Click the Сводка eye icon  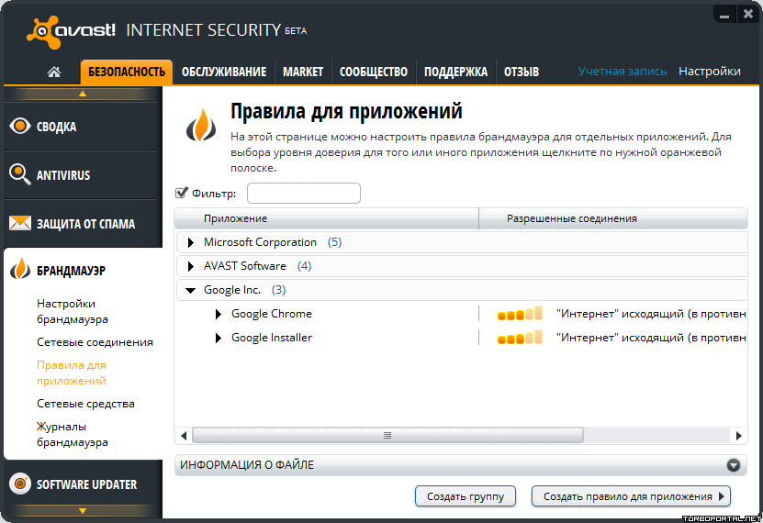pos(20,126)
